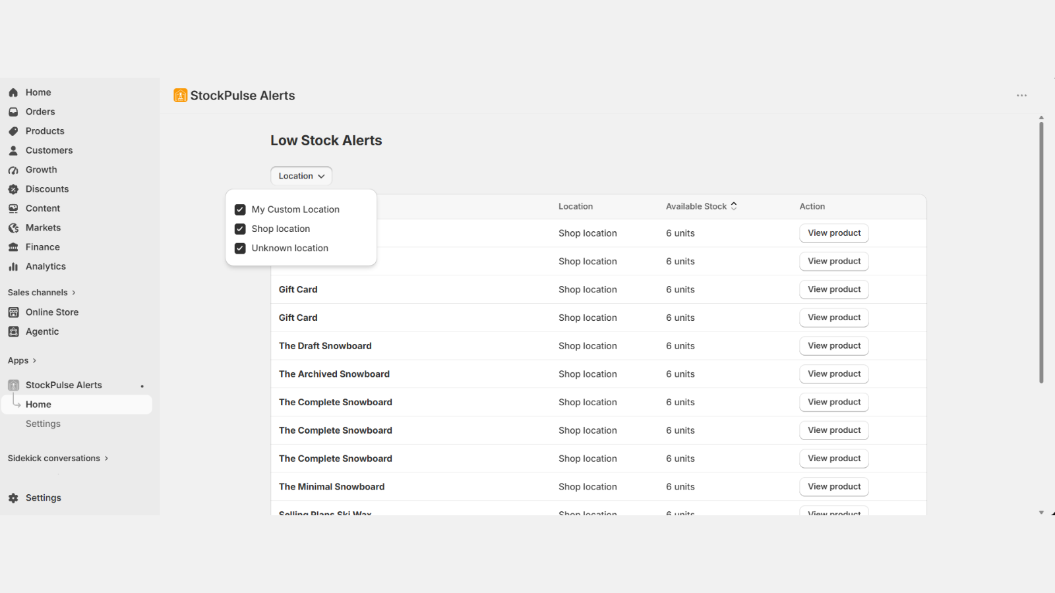
Task: Open the three-dot more actions menu
Action: tap(1021, 96)
